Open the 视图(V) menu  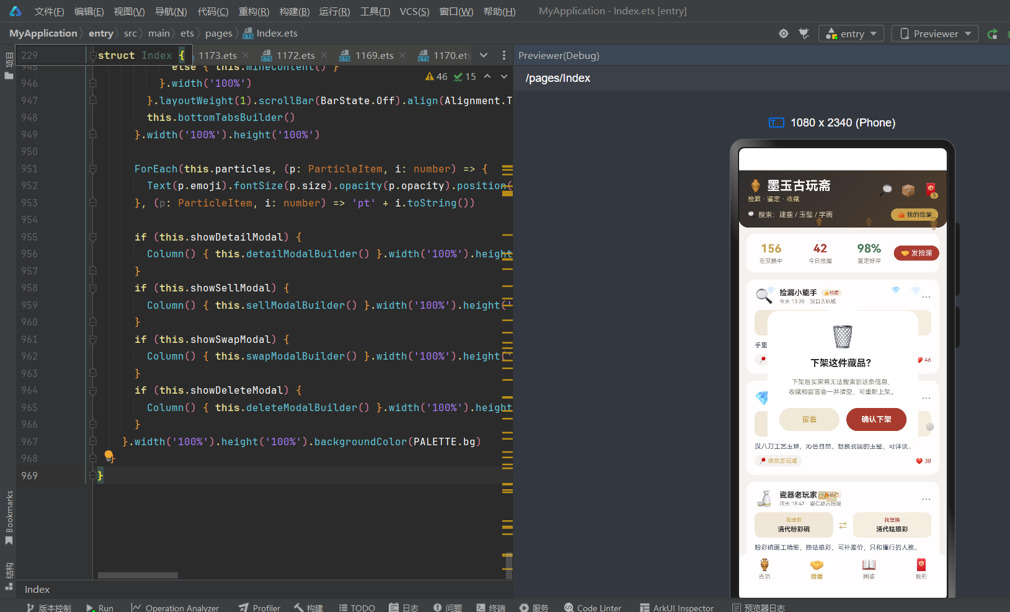(x=129, y=11)
